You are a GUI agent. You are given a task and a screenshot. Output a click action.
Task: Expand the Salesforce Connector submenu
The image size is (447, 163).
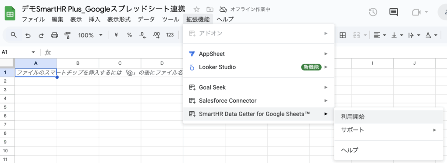[258, 100]
